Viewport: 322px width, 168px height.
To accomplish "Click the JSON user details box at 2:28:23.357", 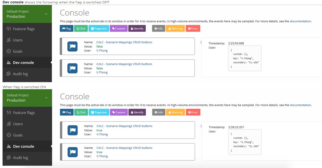I will coord(245,142).
